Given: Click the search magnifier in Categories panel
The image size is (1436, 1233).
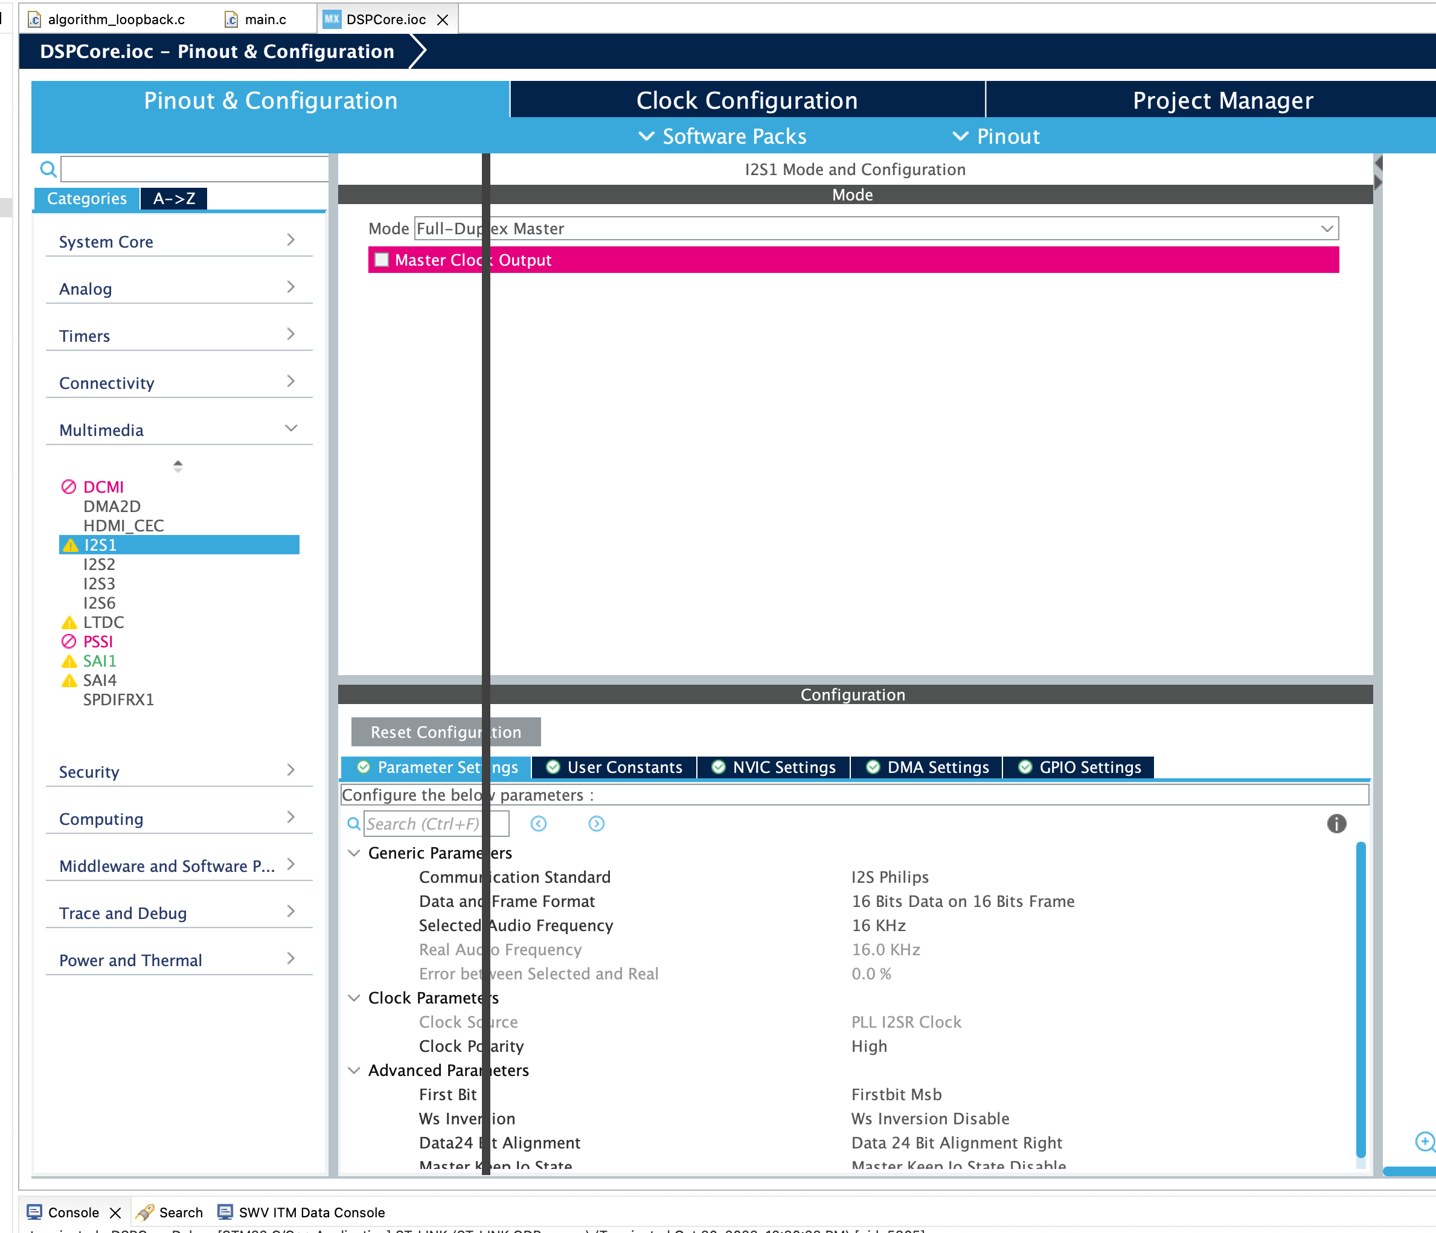Looking at the screenshot, I should tap(48, 168).
